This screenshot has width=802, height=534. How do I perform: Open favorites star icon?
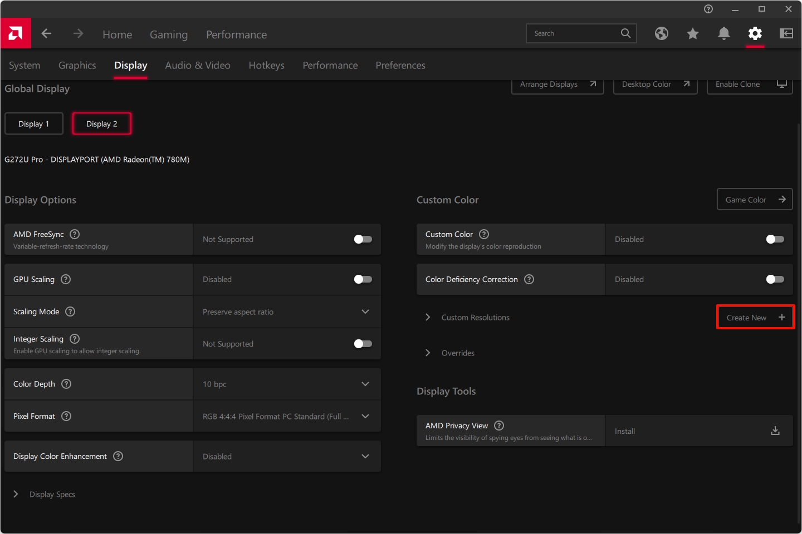[692, 34]
